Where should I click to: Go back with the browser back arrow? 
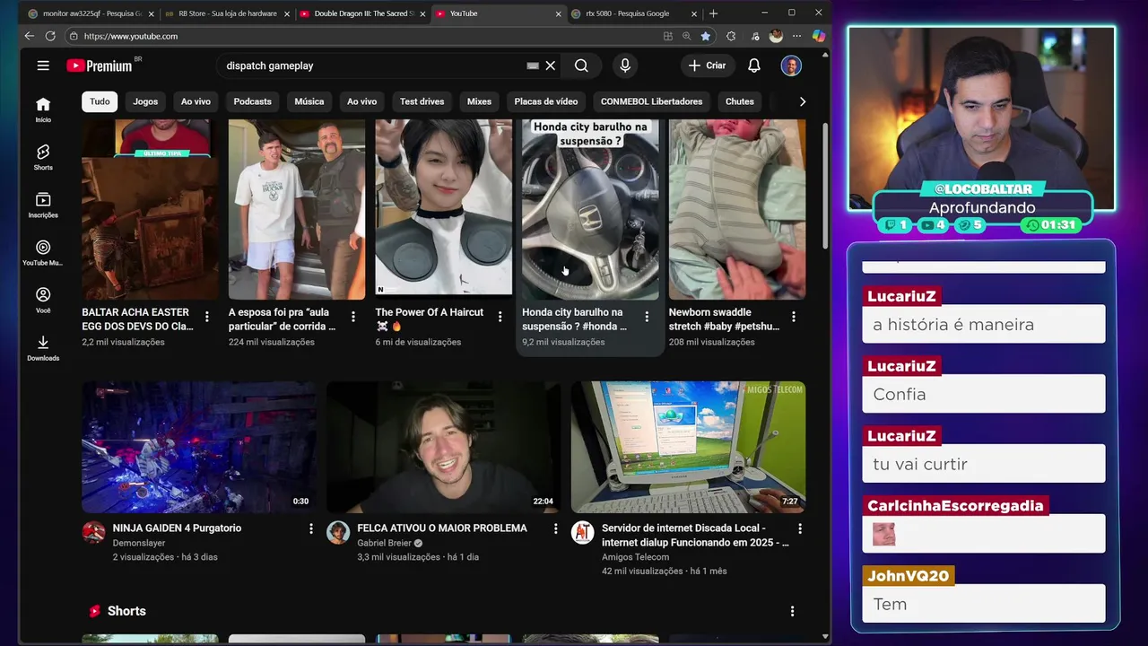[29, 36]
